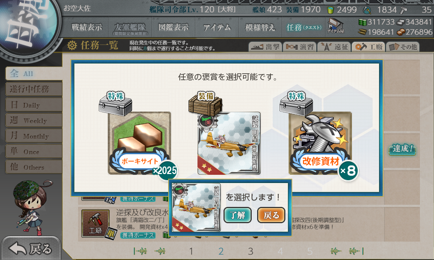This screenshot has width=434, height=260.
Task: Select the 試製 明星 aircraft reward card
Action: point(229,143)
